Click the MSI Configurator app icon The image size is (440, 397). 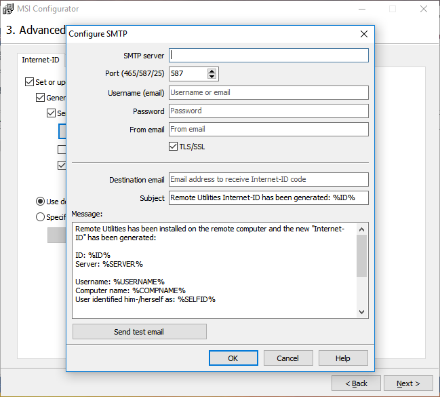tap(8, 9)
